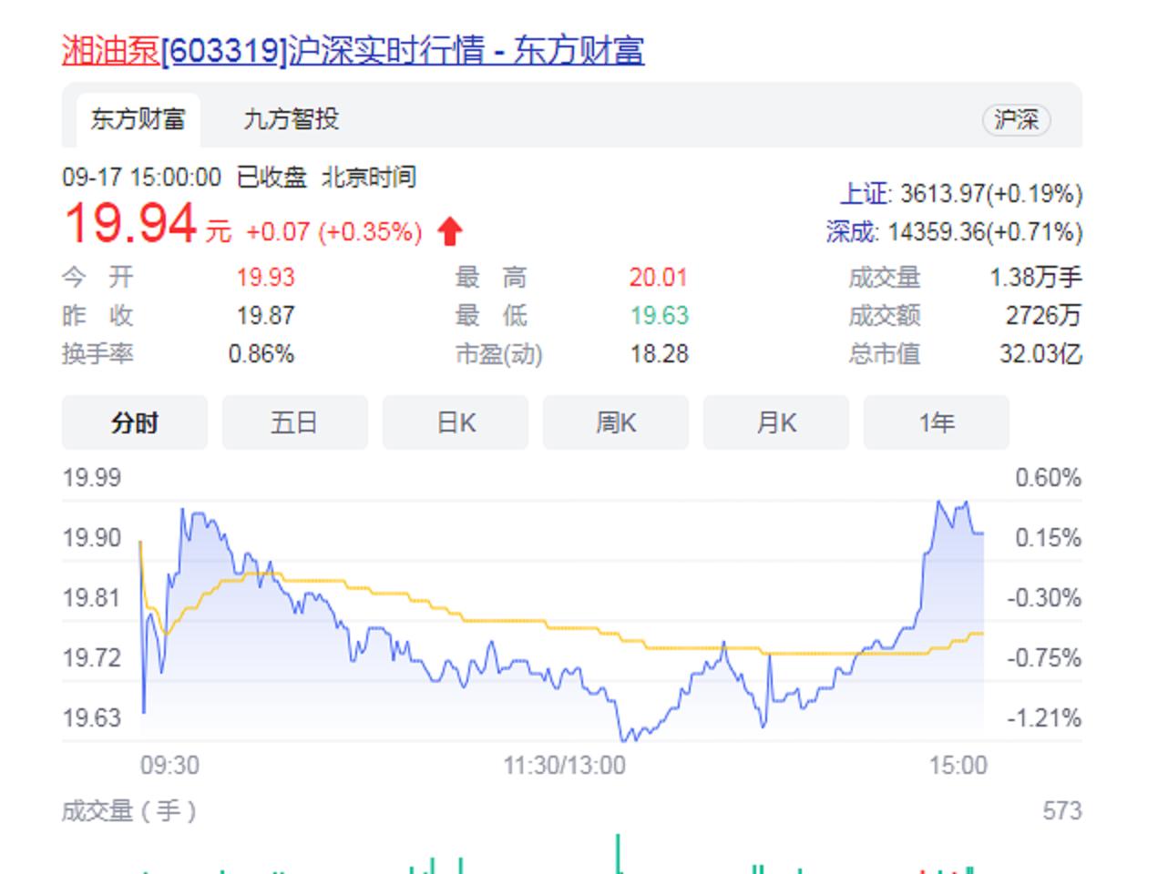Switch to the 九方智投 tab
The width and height of the screenshot is (1168, 874).
pos(290,119)
